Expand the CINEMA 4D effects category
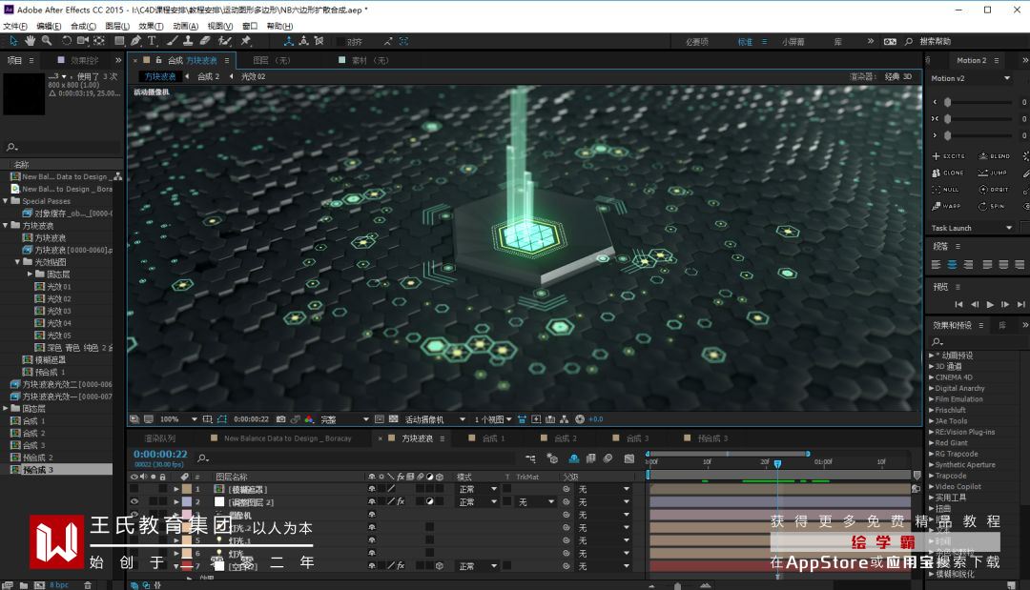 click(932, 377)
